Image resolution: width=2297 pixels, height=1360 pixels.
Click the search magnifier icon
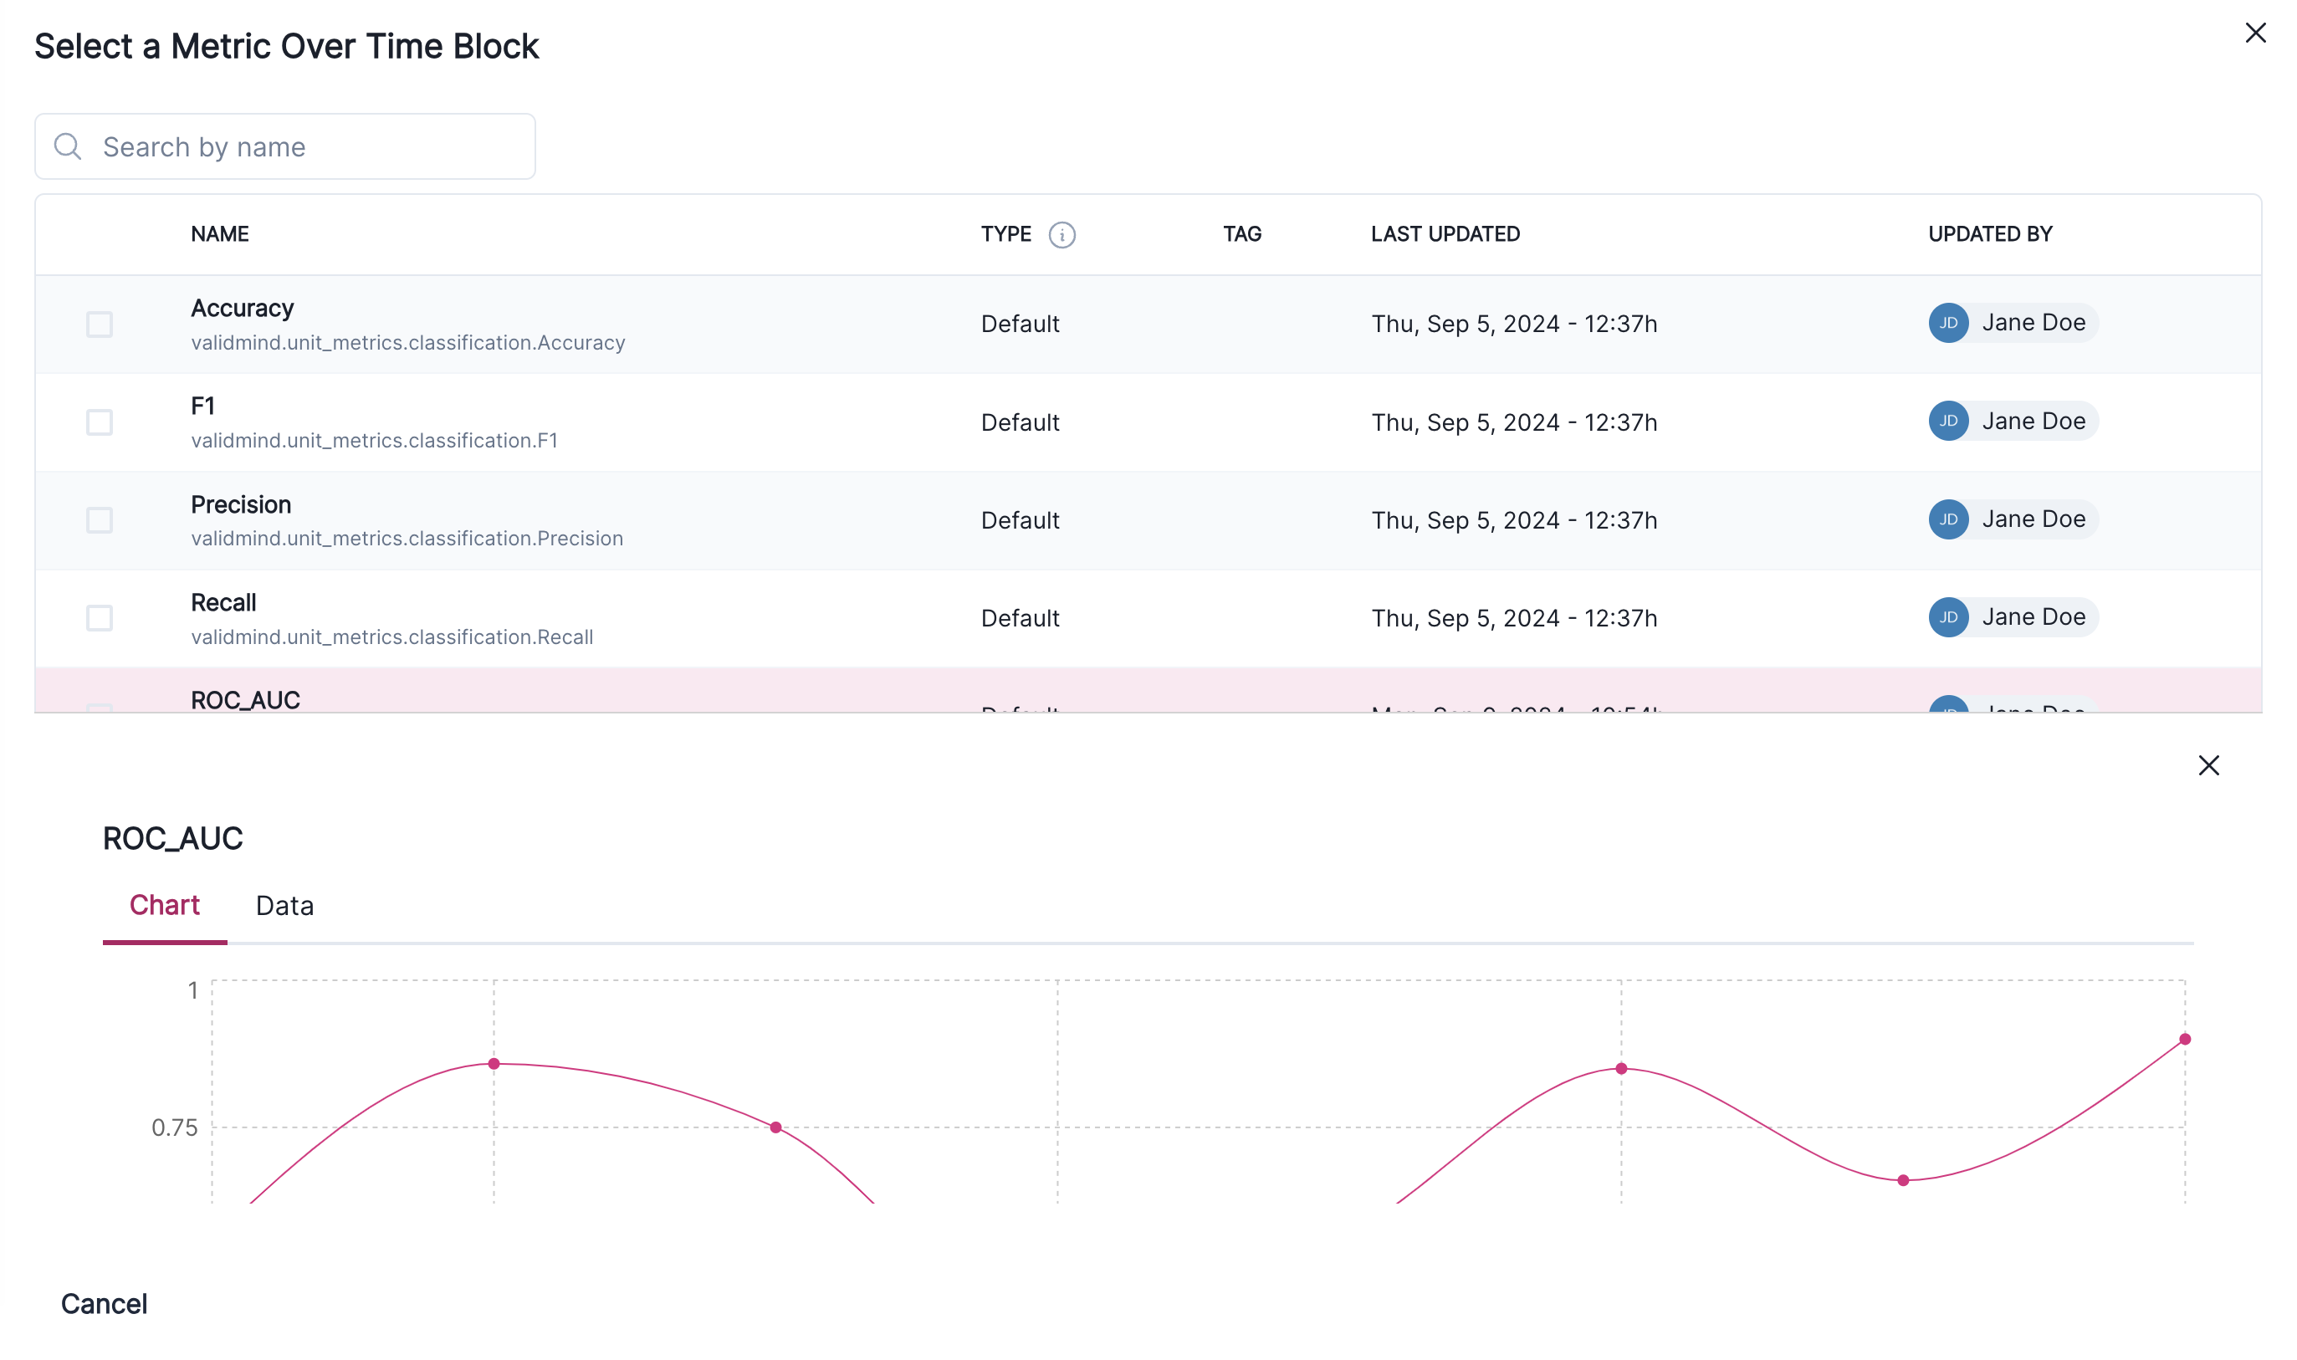(67, 146)
